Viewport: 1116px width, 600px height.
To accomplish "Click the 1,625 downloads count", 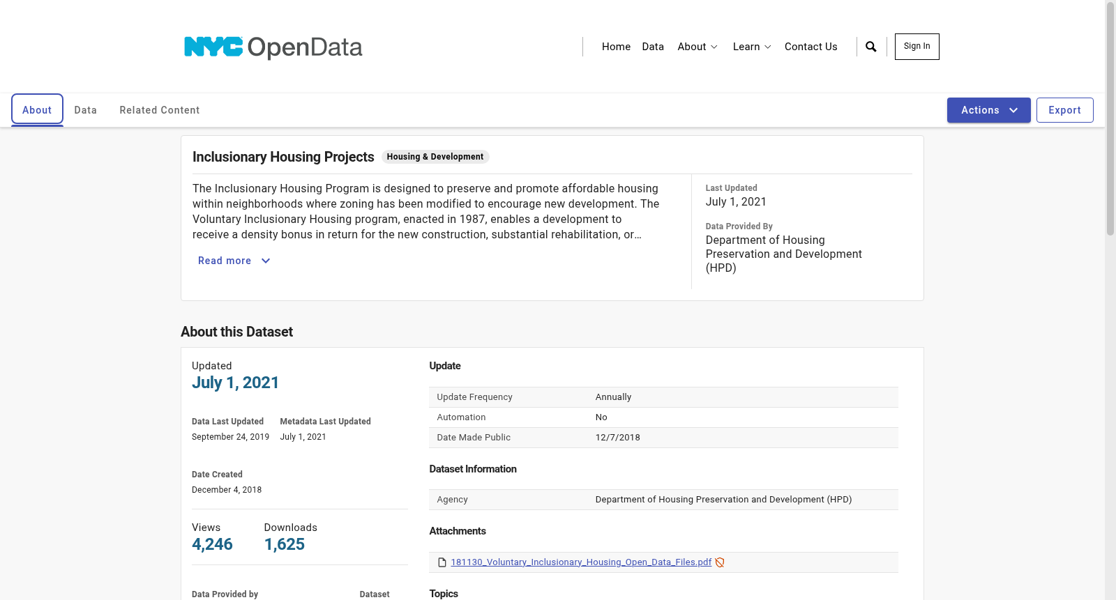I will click(x=285, y=544).
